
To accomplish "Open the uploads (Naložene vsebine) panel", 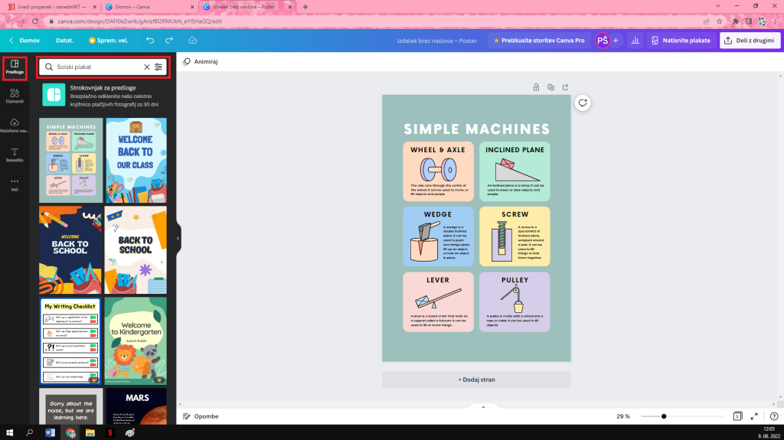I will [x=15, y=125].
